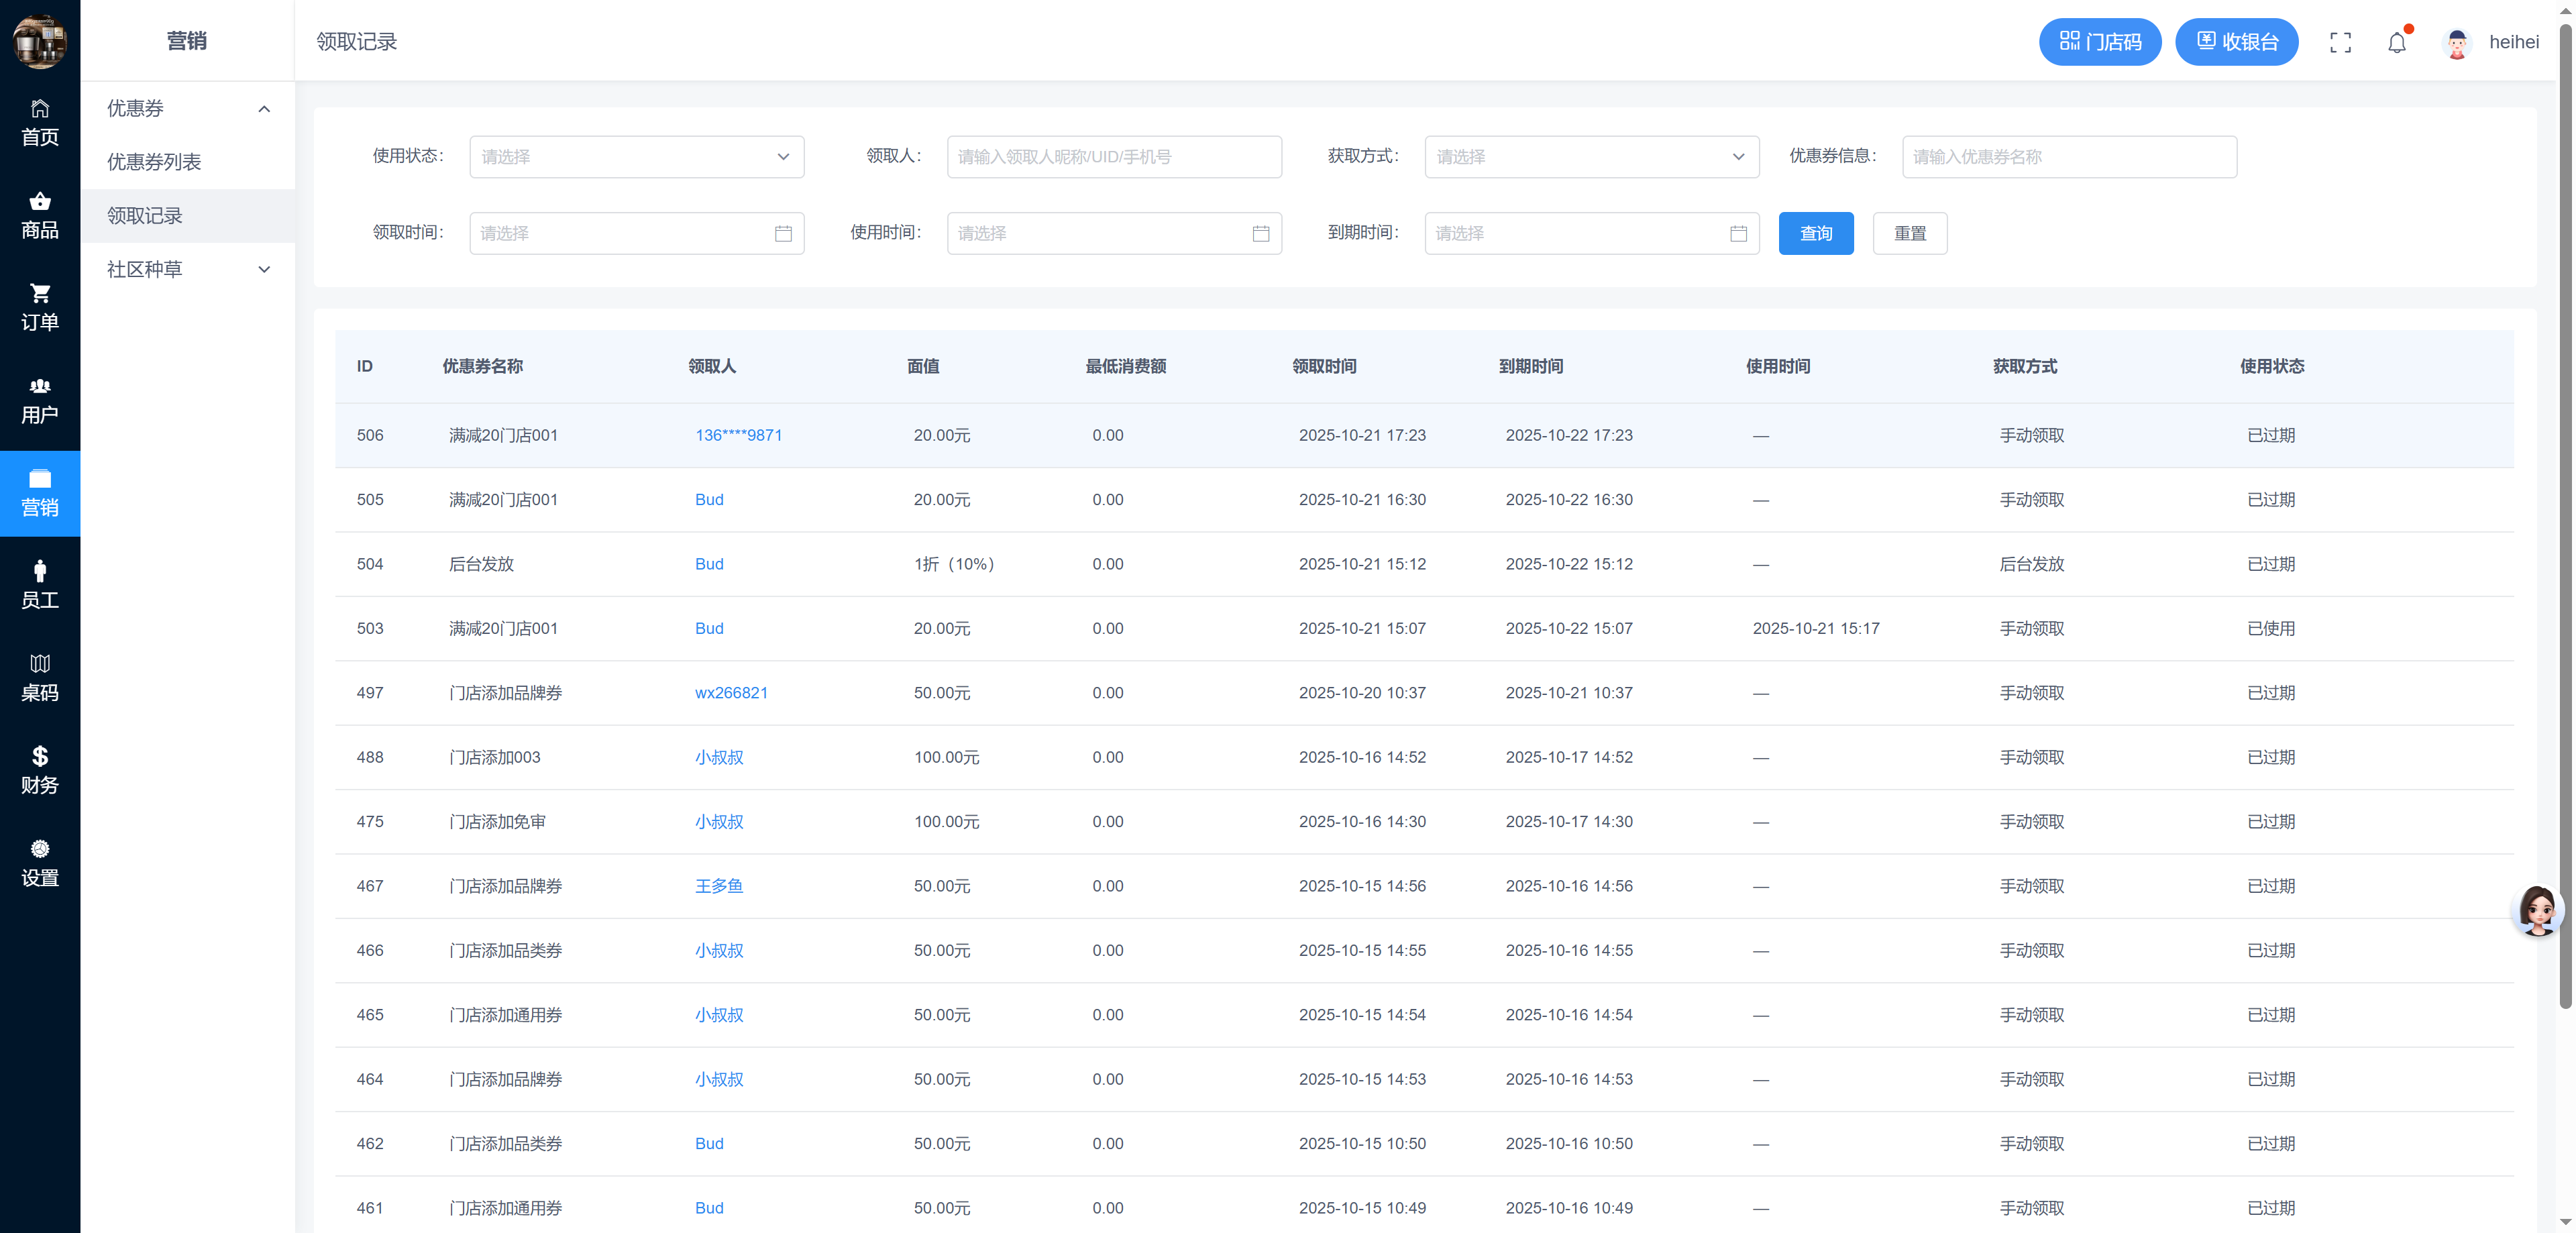2576x1233 pixels.
Task: Open the 领取时间 date picker
Action: 636,233
